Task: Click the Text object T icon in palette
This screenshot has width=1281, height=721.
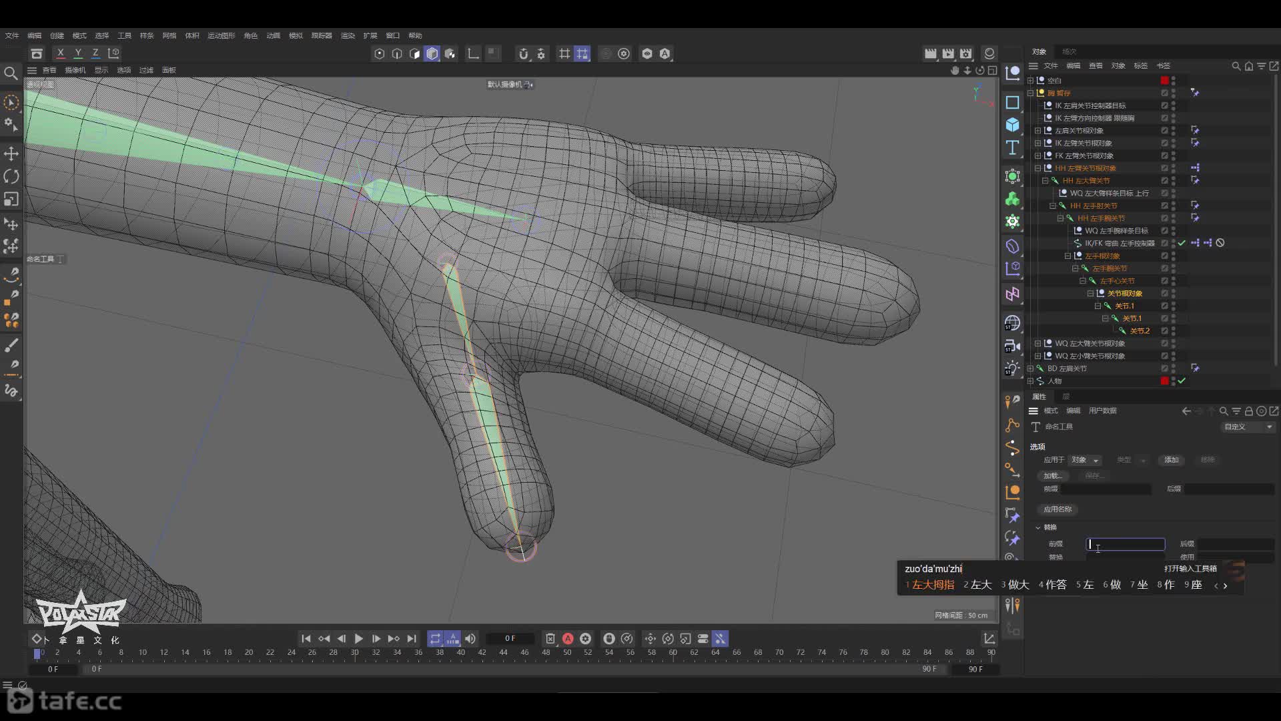Action: pyautogui.click(x=1012, y=148)
